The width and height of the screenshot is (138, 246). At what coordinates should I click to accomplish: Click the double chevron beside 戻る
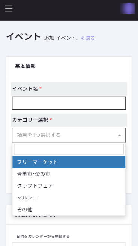[82, 38]
